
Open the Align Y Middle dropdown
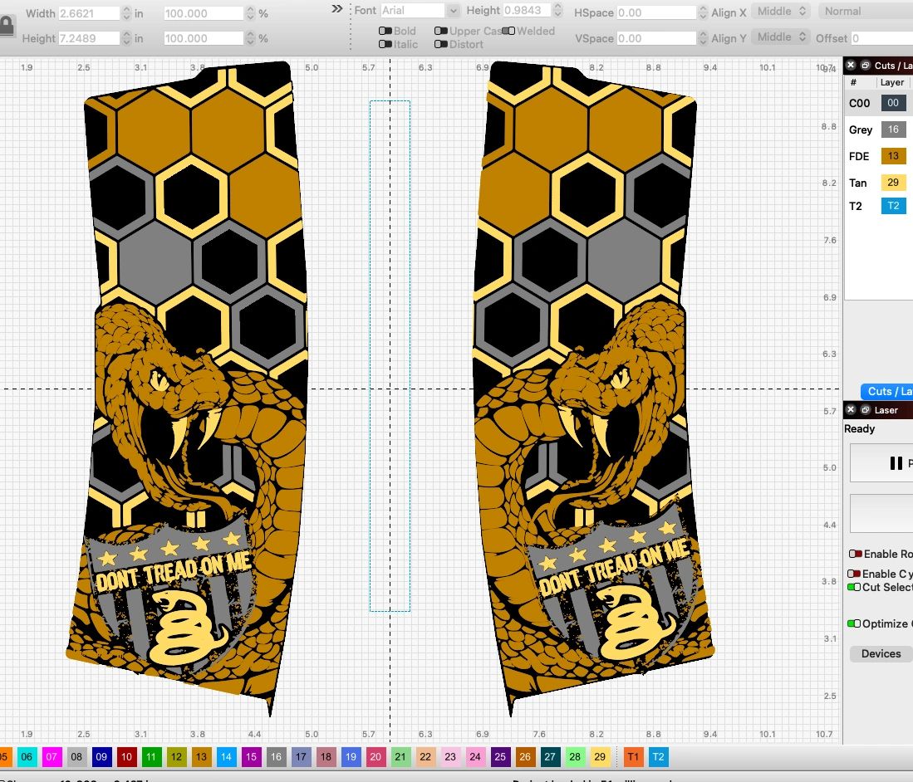point(782,37)
